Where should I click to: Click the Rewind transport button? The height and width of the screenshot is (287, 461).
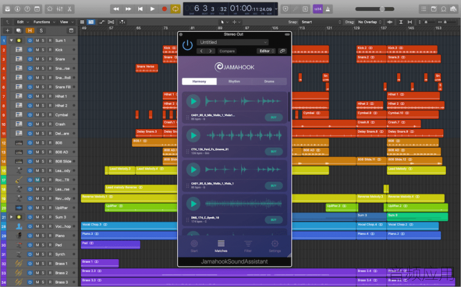click(116, 9)
